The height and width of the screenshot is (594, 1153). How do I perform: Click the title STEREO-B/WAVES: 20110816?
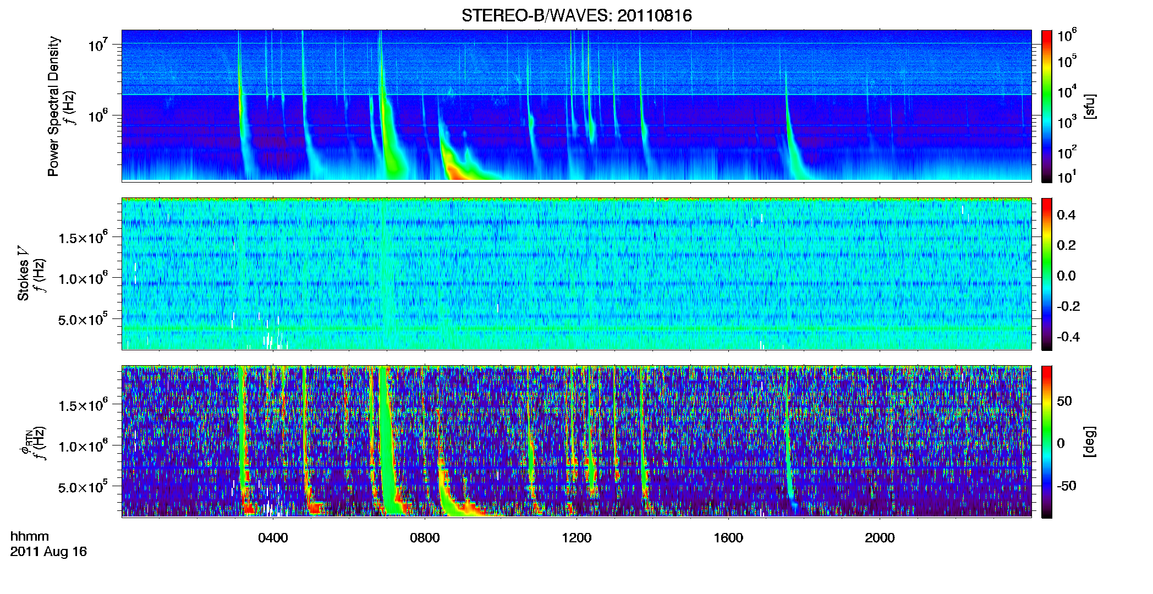pos(576,15)
